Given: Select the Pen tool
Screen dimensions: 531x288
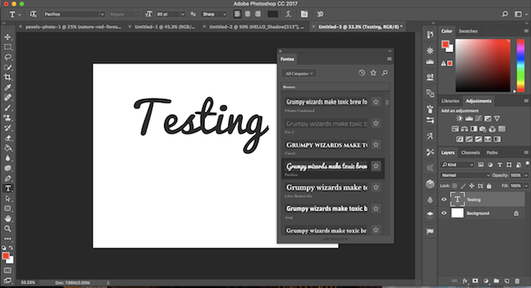Looking at the screenshot, I should coord(8,179).
